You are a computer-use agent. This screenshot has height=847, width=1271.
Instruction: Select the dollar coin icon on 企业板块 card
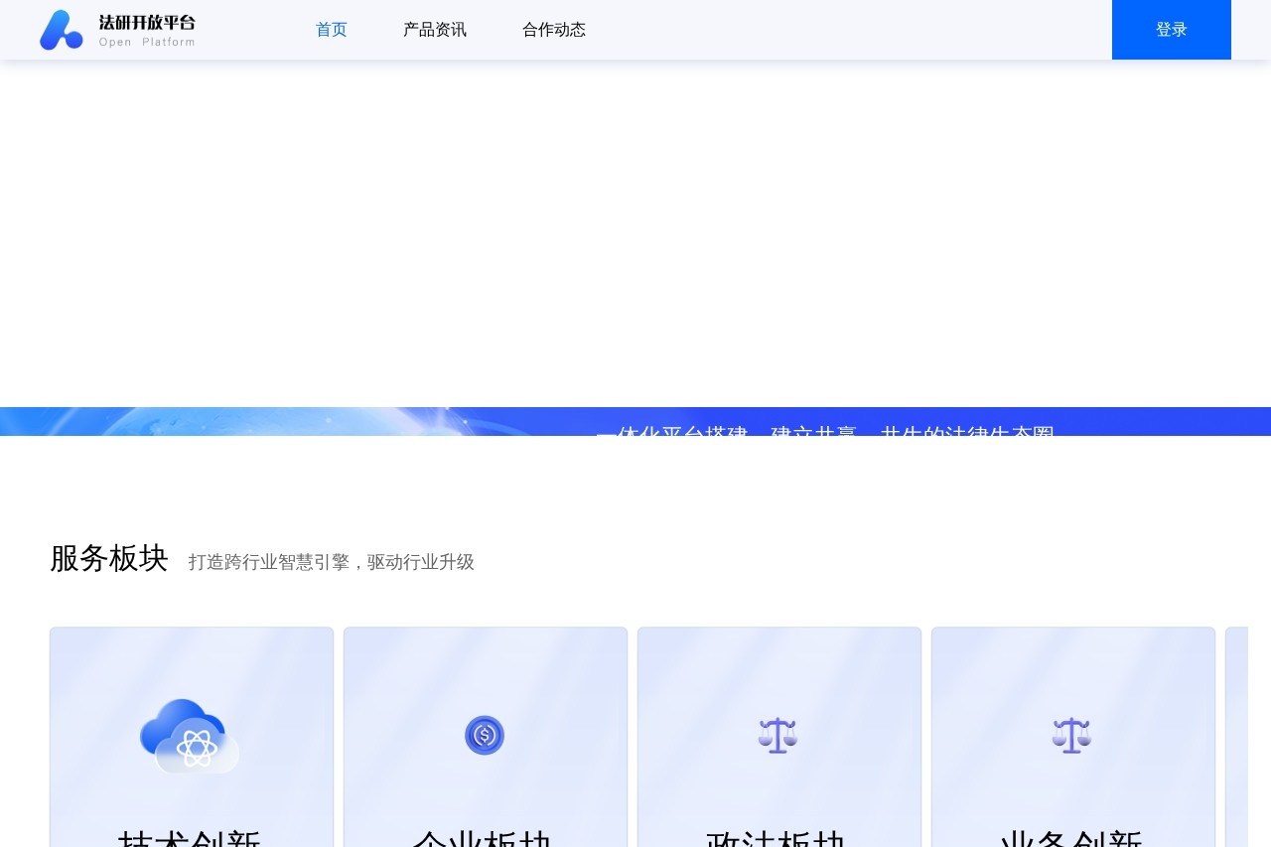485,735
